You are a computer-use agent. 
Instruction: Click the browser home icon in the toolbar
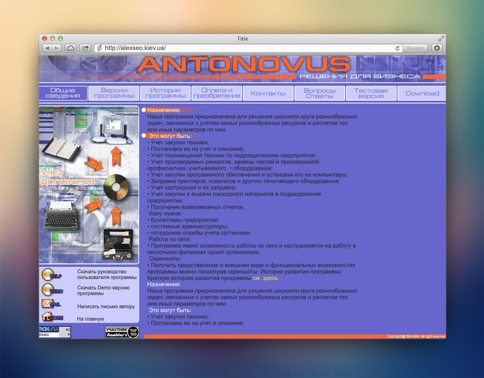pyautogui.click(x=71, y=47)
